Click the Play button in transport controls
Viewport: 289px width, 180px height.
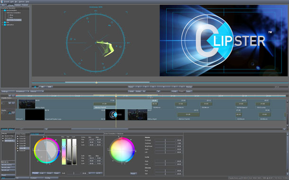(x=164, y=87)
